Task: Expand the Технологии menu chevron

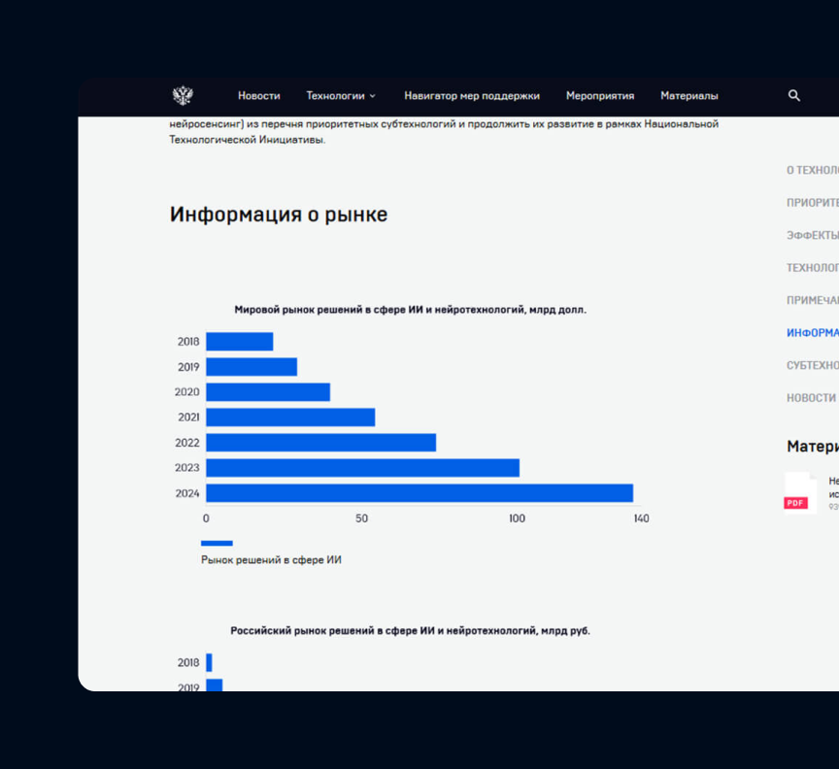Action: [372, 96]
